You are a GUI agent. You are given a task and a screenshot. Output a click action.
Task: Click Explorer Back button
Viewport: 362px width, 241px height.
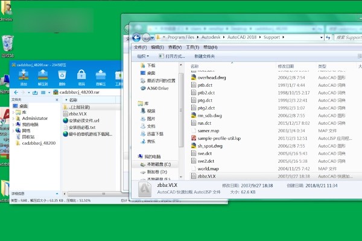(x=136, y=37)
